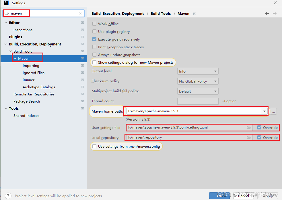Viewport: 282px width, 200px height.
Task: Click the project-level icon on Ignored Files row
Action: [82, 73]
